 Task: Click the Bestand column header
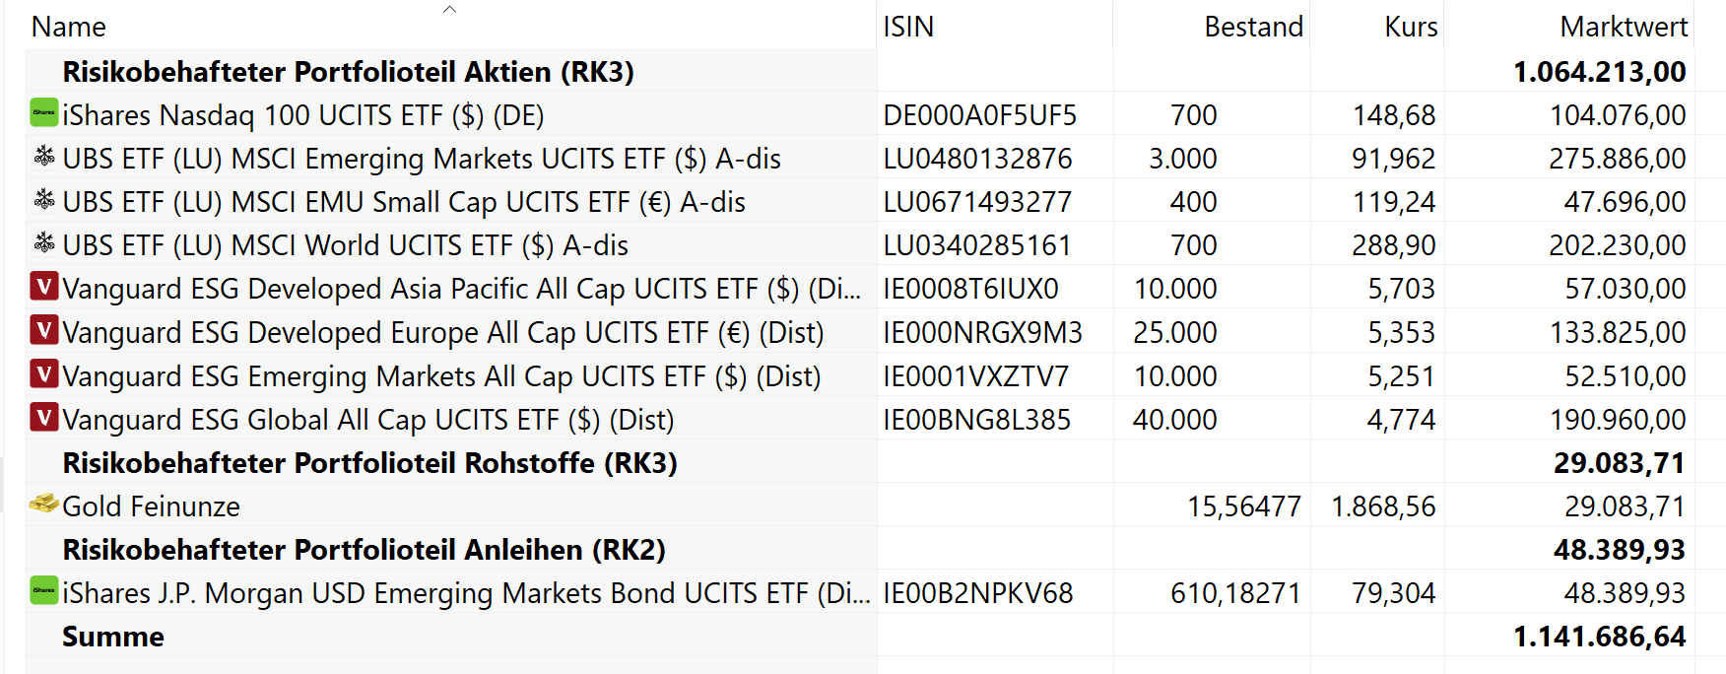1253,28
